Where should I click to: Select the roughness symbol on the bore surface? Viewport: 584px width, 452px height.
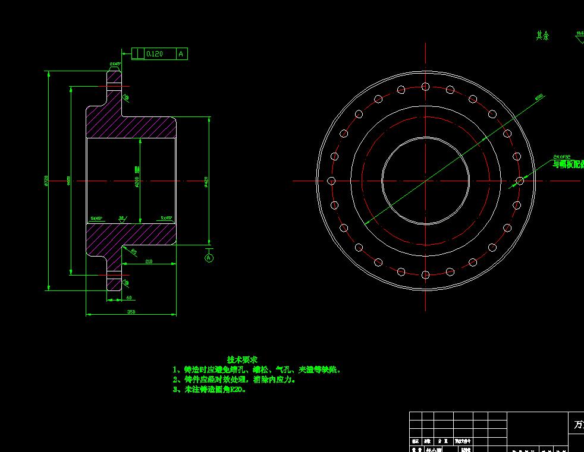(122, 220)
